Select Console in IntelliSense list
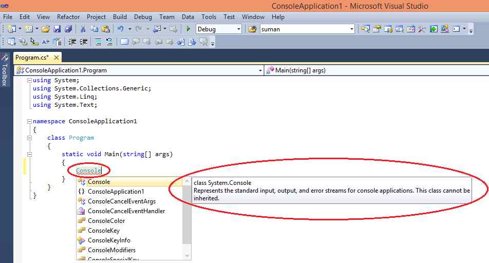This screenshot has width=489, height=263. [x=129, y=181]
